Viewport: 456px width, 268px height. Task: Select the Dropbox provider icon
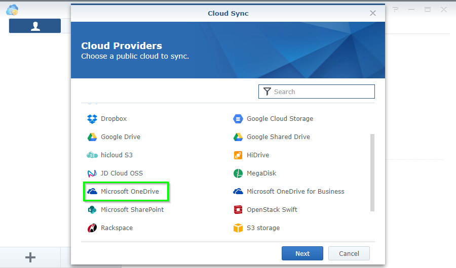92,119
